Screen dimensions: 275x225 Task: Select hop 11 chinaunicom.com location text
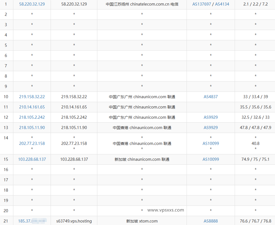142,107
